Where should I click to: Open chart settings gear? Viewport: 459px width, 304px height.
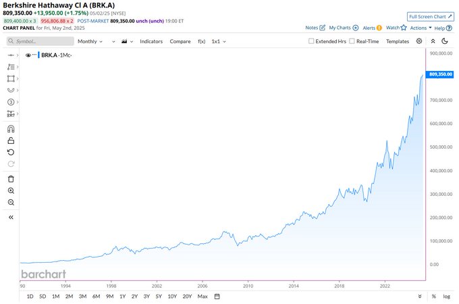click(419, 41)
